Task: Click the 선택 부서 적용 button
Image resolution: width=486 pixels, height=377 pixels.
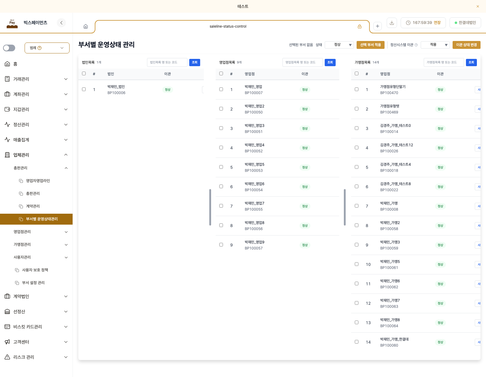Action: (371, 45)
